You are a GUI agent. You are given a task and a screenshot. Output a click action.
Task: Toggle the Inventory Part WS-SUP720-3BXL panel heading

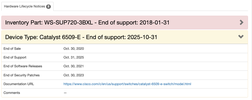click(125, 22)
